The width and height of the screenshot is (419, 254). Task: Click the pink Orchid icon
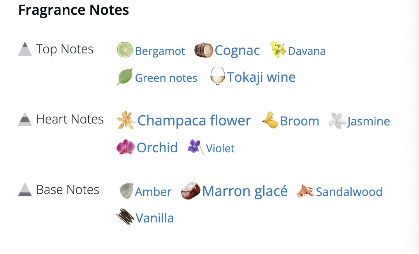tap(126, 147)
